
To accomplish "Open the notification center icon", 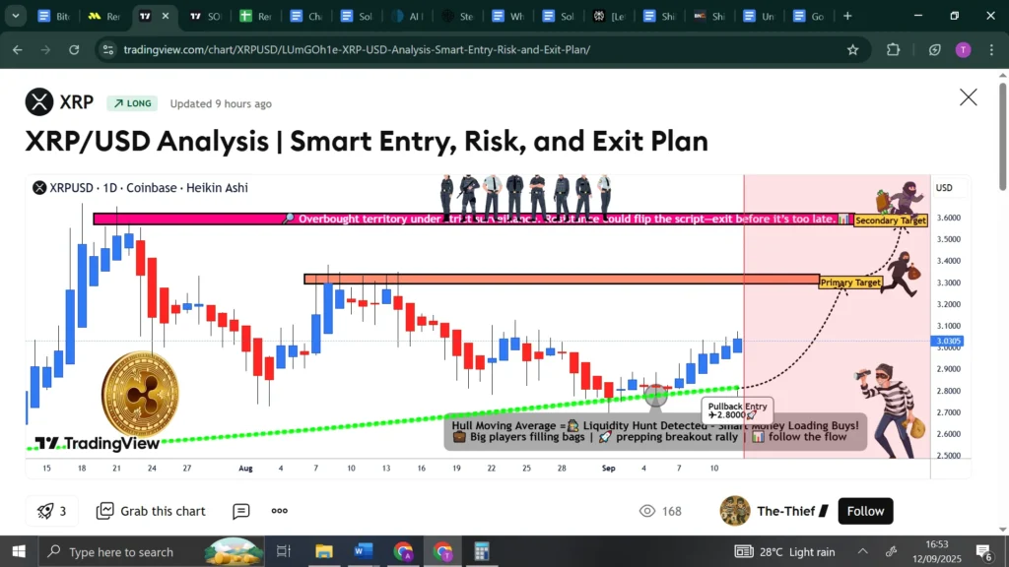I will 984,551.
